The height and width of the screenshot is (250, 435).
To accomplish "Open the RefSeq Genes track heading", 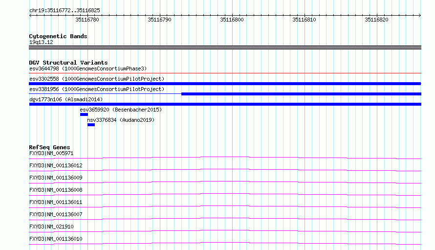I will coord(49,147).
